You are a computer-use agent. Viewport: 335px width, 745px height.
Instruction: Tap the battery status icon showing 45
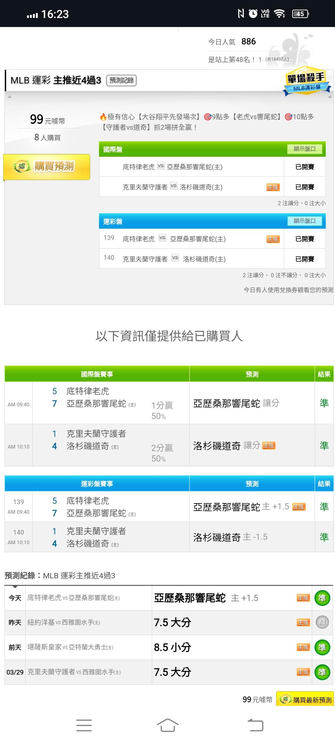(300, 14)
